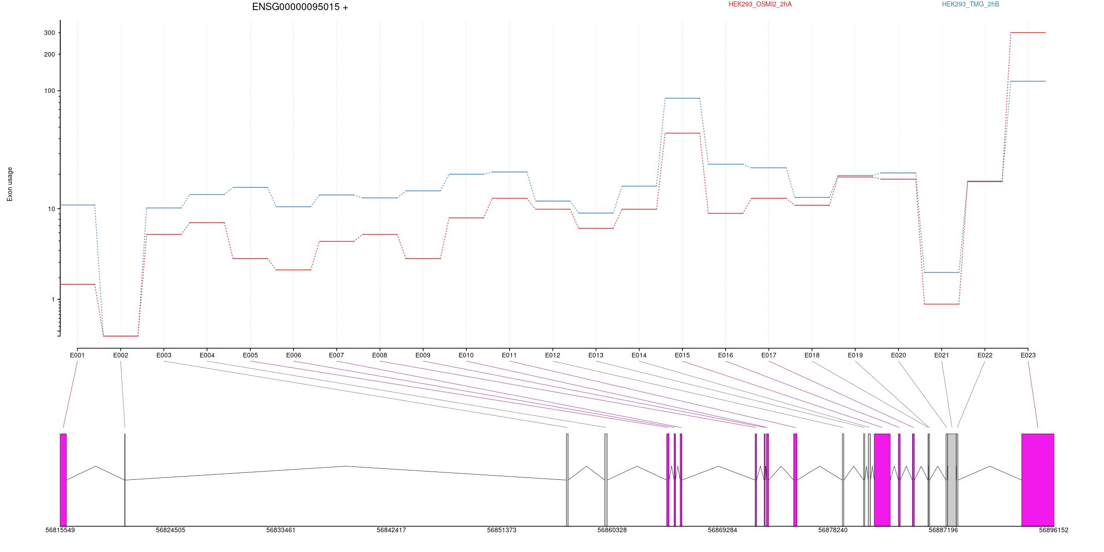This screenshot has width=1104, height=552.
Task: Click the wide gray exon block near 56887196
Action: coord(952,480)
